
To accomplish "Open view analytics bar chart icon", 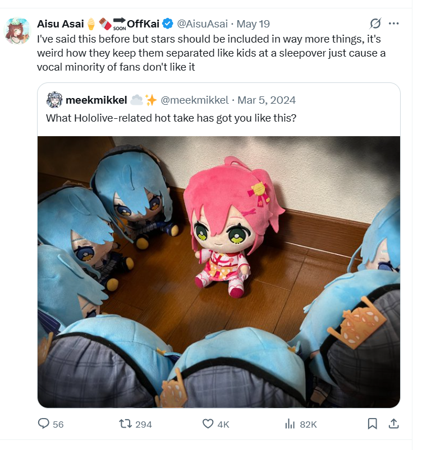I will click(x=290, y=424).
